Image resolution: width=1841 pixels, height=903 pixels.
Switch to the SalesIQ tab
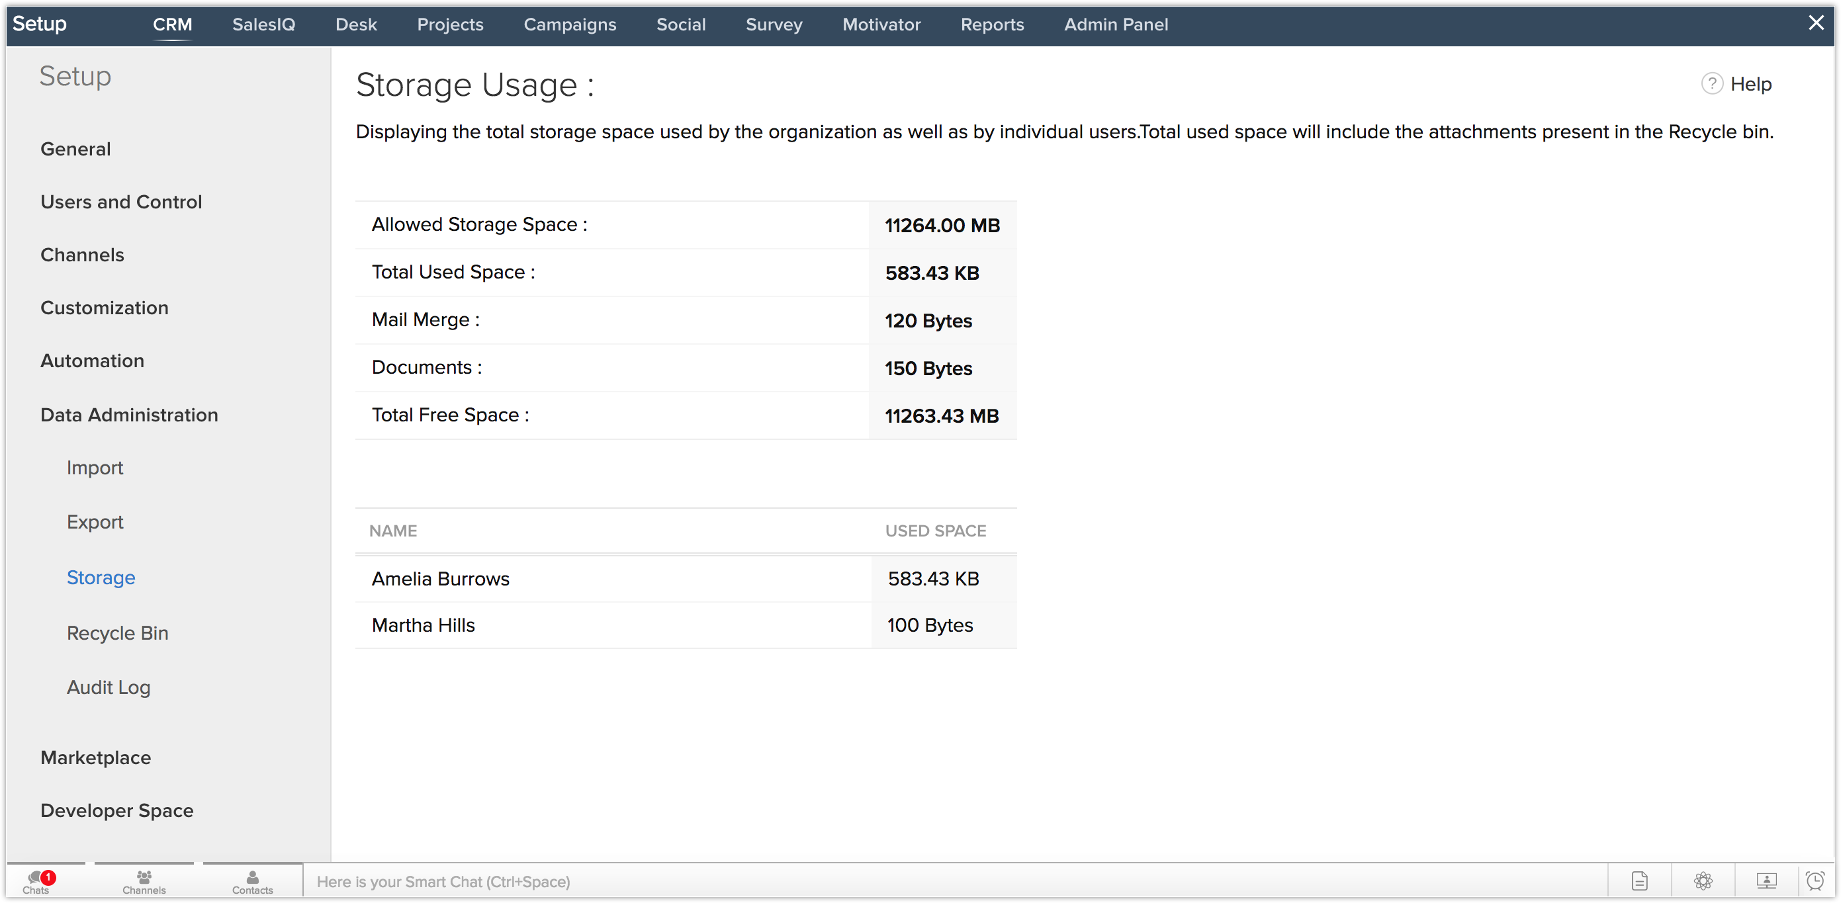click(263, 24)
